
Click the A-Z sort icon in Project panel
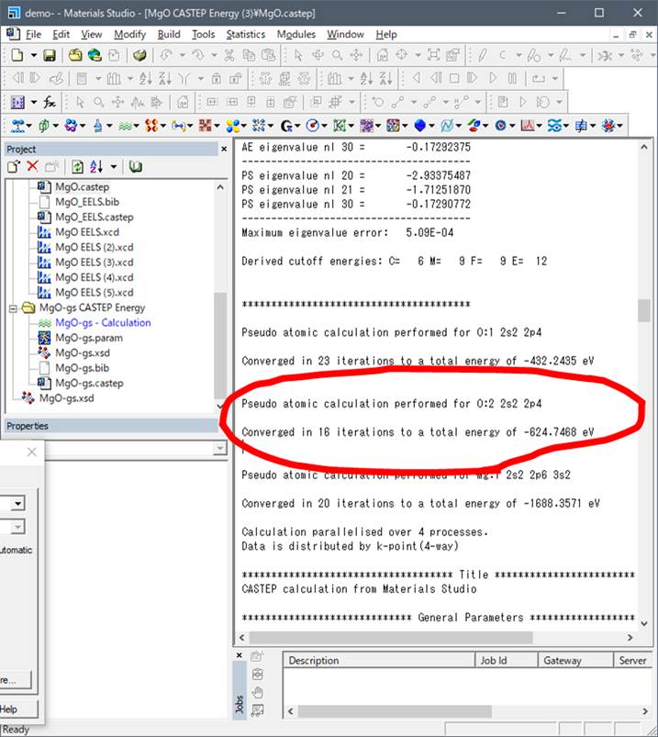[x=96, y=167]
